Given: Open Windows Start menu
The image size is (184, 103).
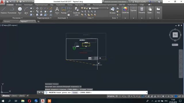Looking at the screenshot, I should [x=3, y=101].
